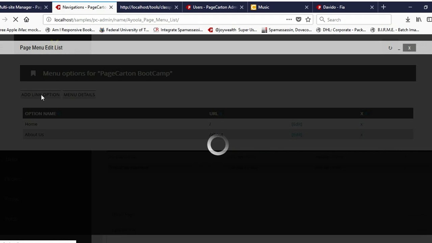Viewport: 432px width, 243px height.
Task: Click the Page Menu Edit List title
Action: [41, 48]
